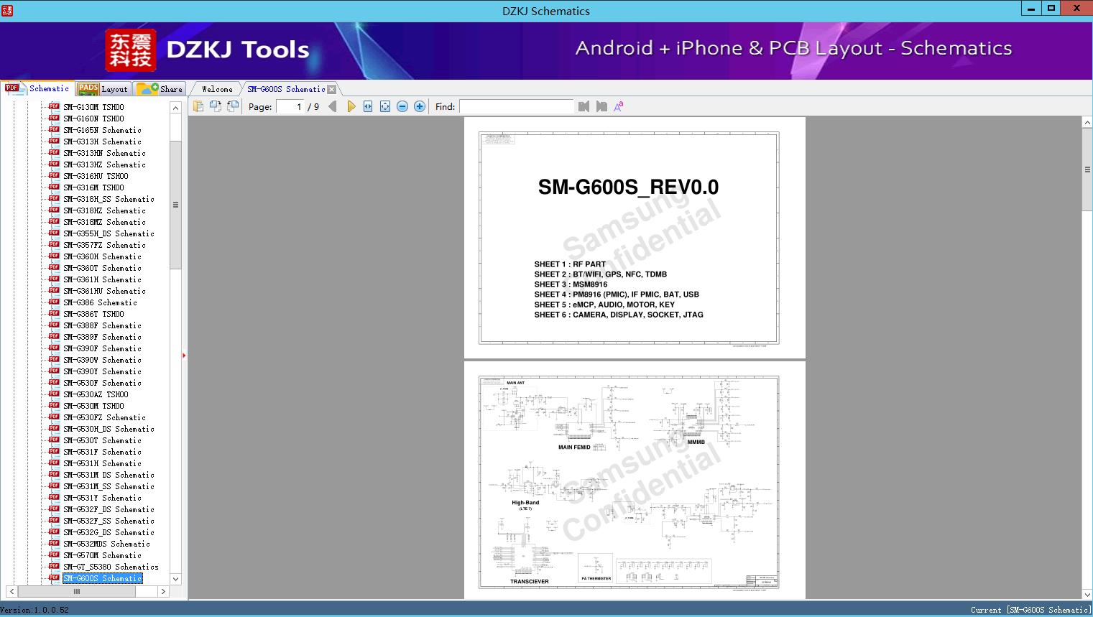Click the PDF icon beside SM-G357FZ Schematic
1093x617 pixels.
tap(54, 244)
